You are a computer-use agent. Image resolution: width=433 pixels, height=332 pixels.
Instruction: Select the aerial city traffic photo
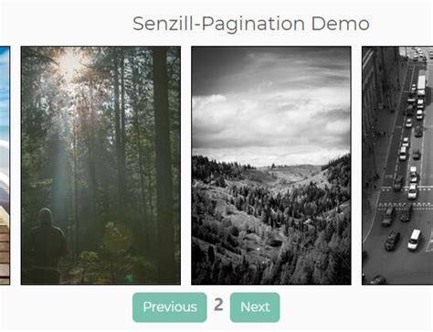tap(397, 166)
